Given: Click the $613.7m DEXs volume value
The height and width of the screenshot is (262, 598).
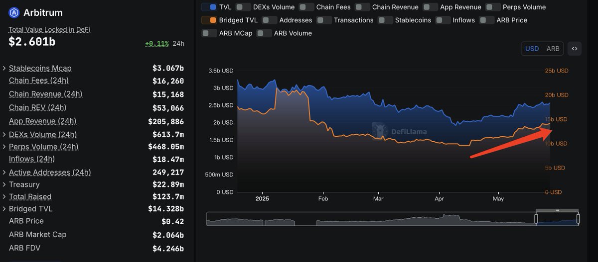Looking at the screenshot, I should pos(168,135).
